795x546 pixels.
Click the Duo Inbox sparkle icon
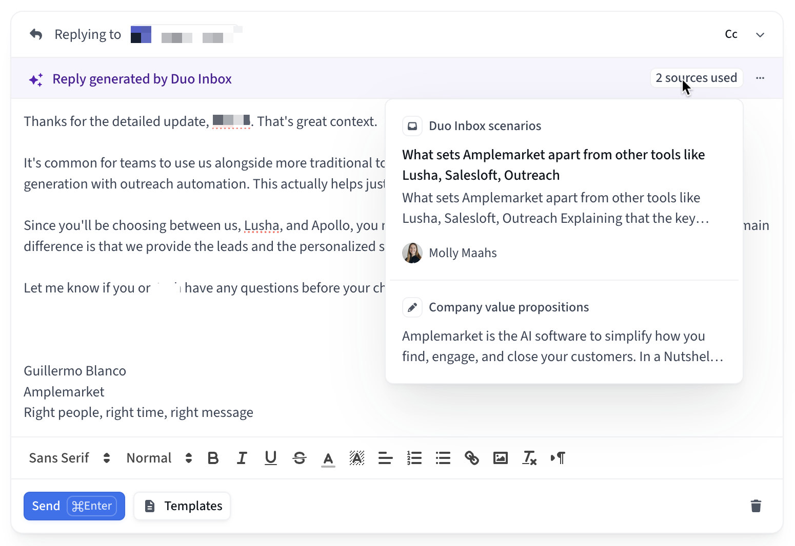point(36,79)
